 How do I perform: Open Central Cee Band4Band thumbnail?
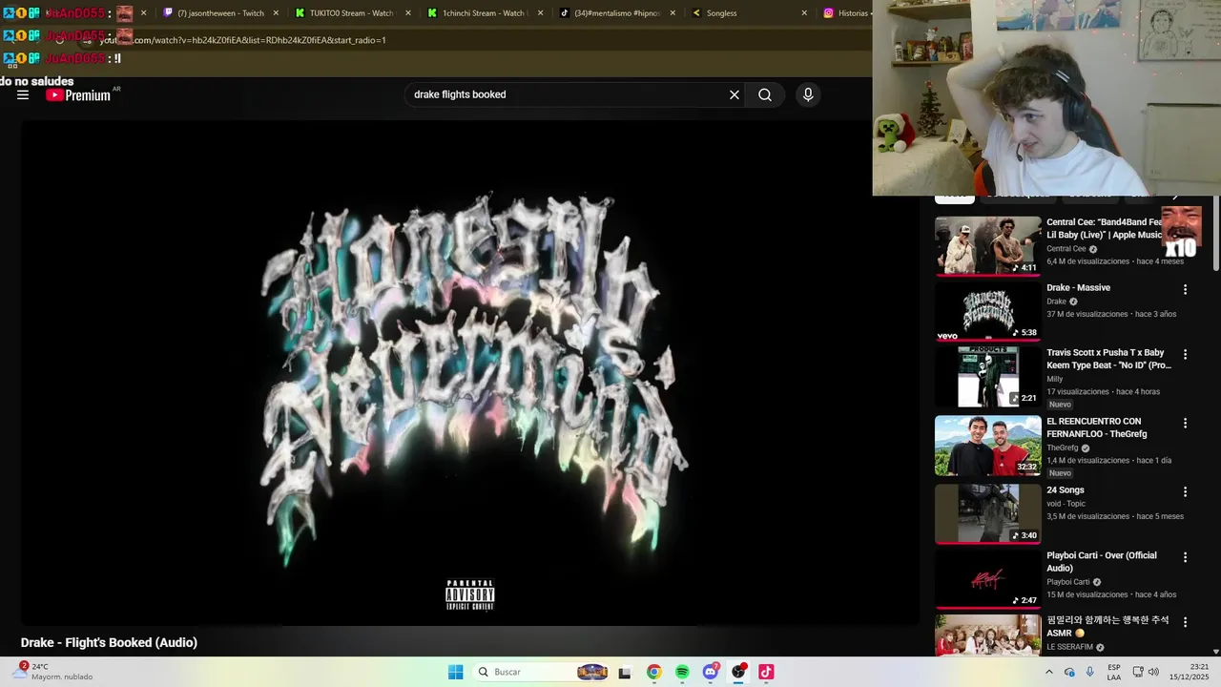tap(988, 246)
